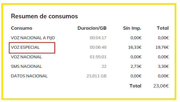Click the 19,76€ total for VOZ ESPECIAL
This screenshot has height=102, width=180.
pos(162,47)
